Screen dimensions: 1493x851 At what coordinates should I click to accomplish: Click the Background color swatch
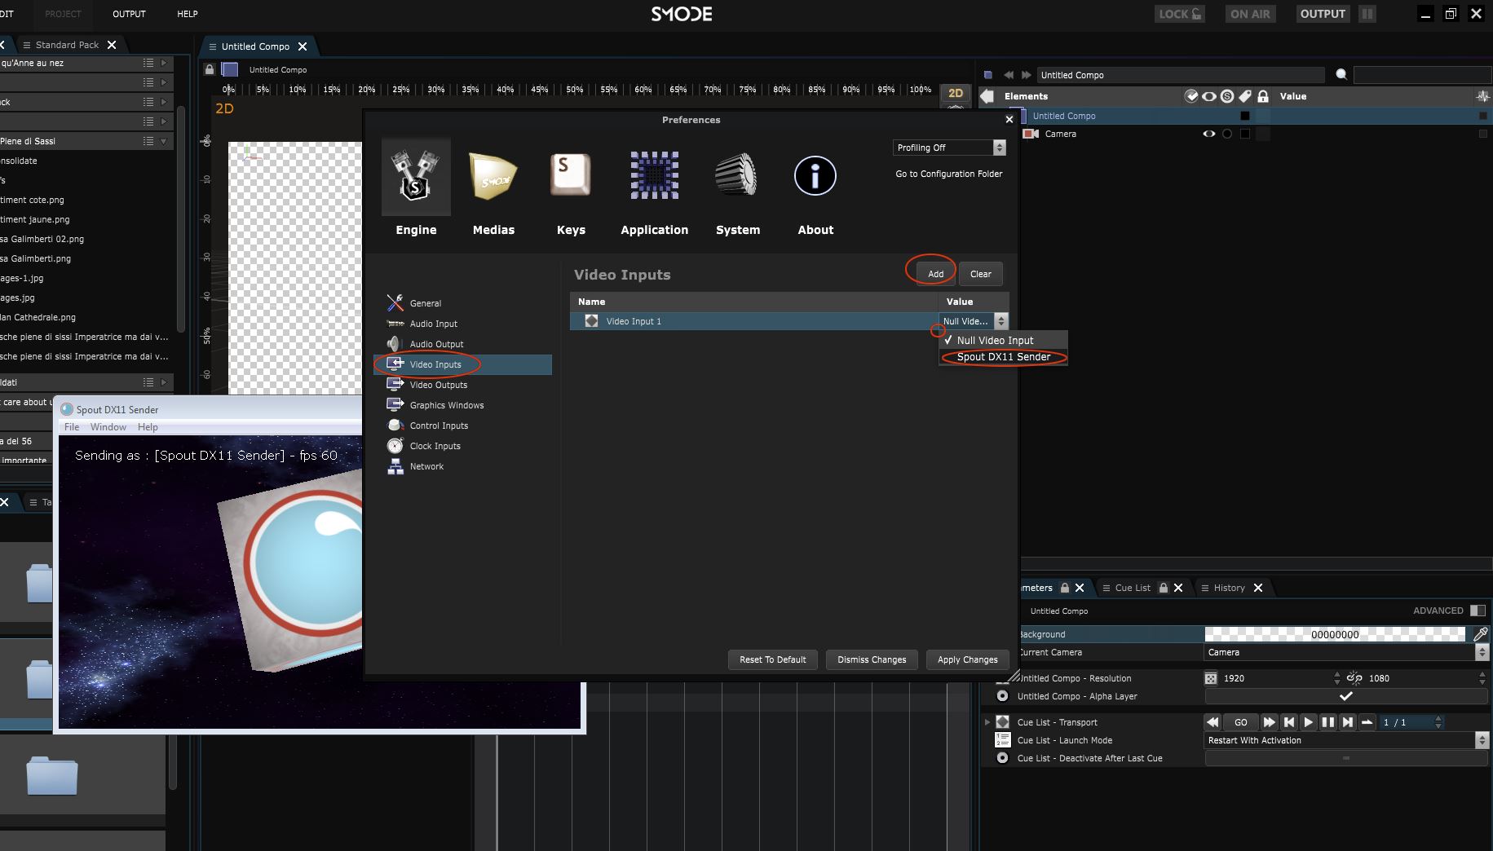1335,634
